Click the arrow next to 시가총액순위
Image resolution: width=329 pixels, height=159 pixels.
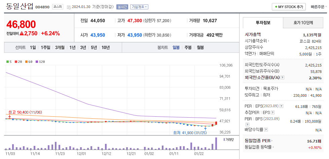point(268,41)
